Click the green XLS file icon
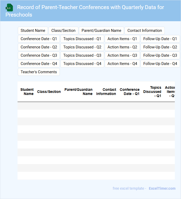This screenshot has height=199, width=181. tap(10, 8)
